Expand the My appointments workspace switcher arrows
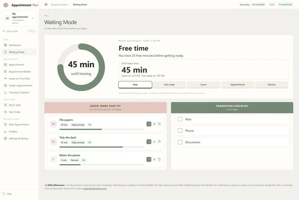 click(33, 18)
